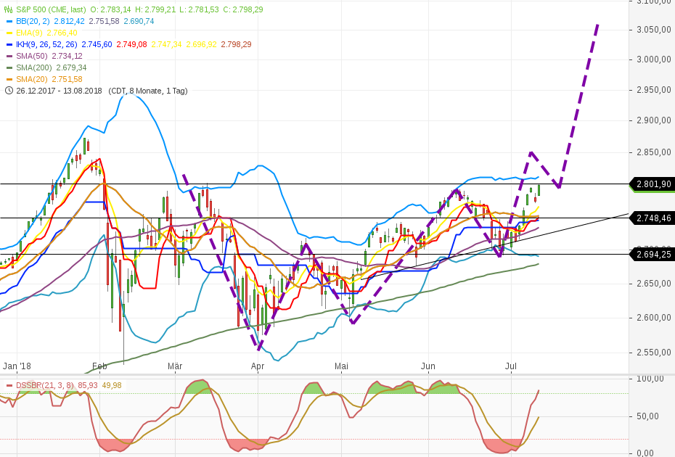The height and width of the screenshot is (457, 675).
Task: Click the 2.694,25 price level label
Action: click(x=651, y=253)
